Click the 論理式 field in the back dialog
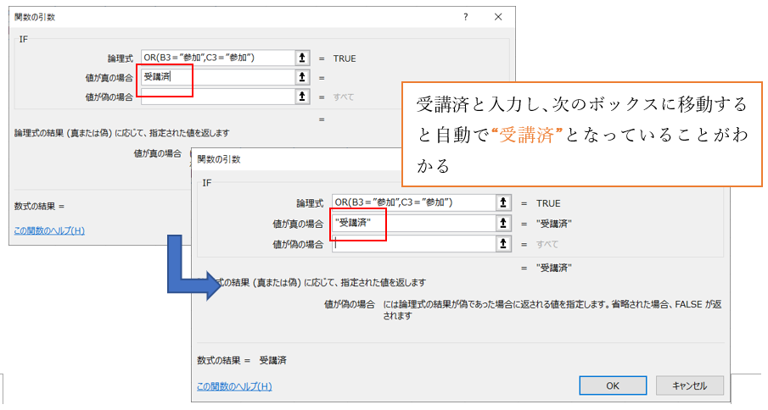The height and width of the screenshot is (410, 768). pyautogui.click(x=216, y=58)
